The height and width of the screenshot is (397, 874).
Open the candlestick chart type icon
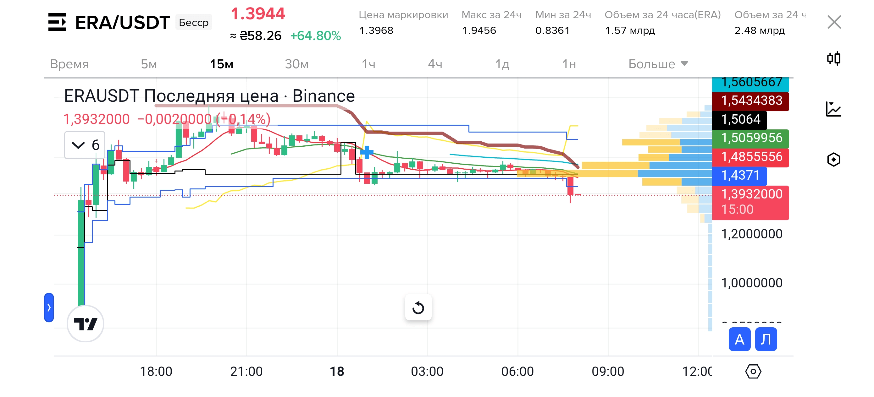pos(834,58)
